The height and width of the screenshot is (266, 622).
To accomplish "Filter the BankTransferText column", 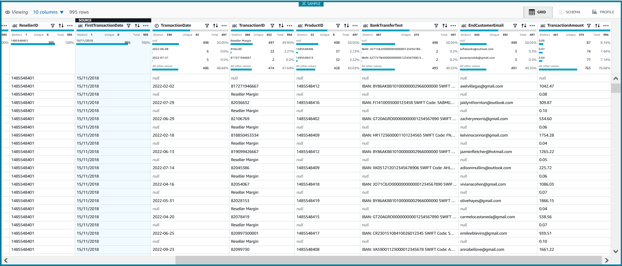I will [x=436, y=26].
